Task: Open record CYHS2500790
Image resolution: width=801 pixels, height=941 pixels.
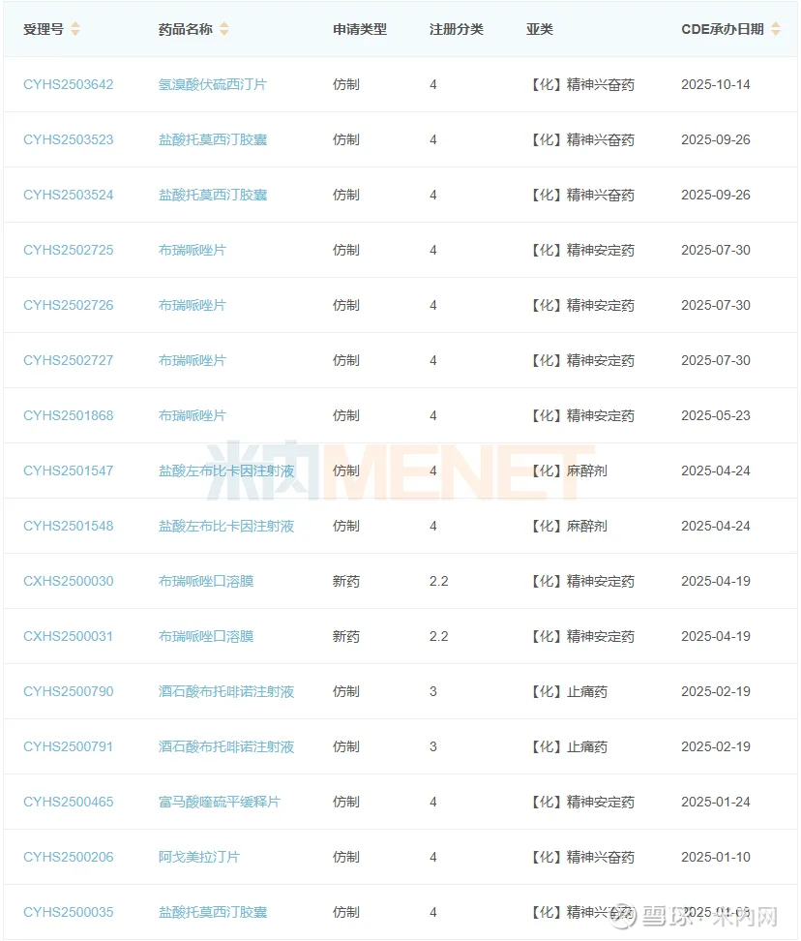Action: (68, 691)
